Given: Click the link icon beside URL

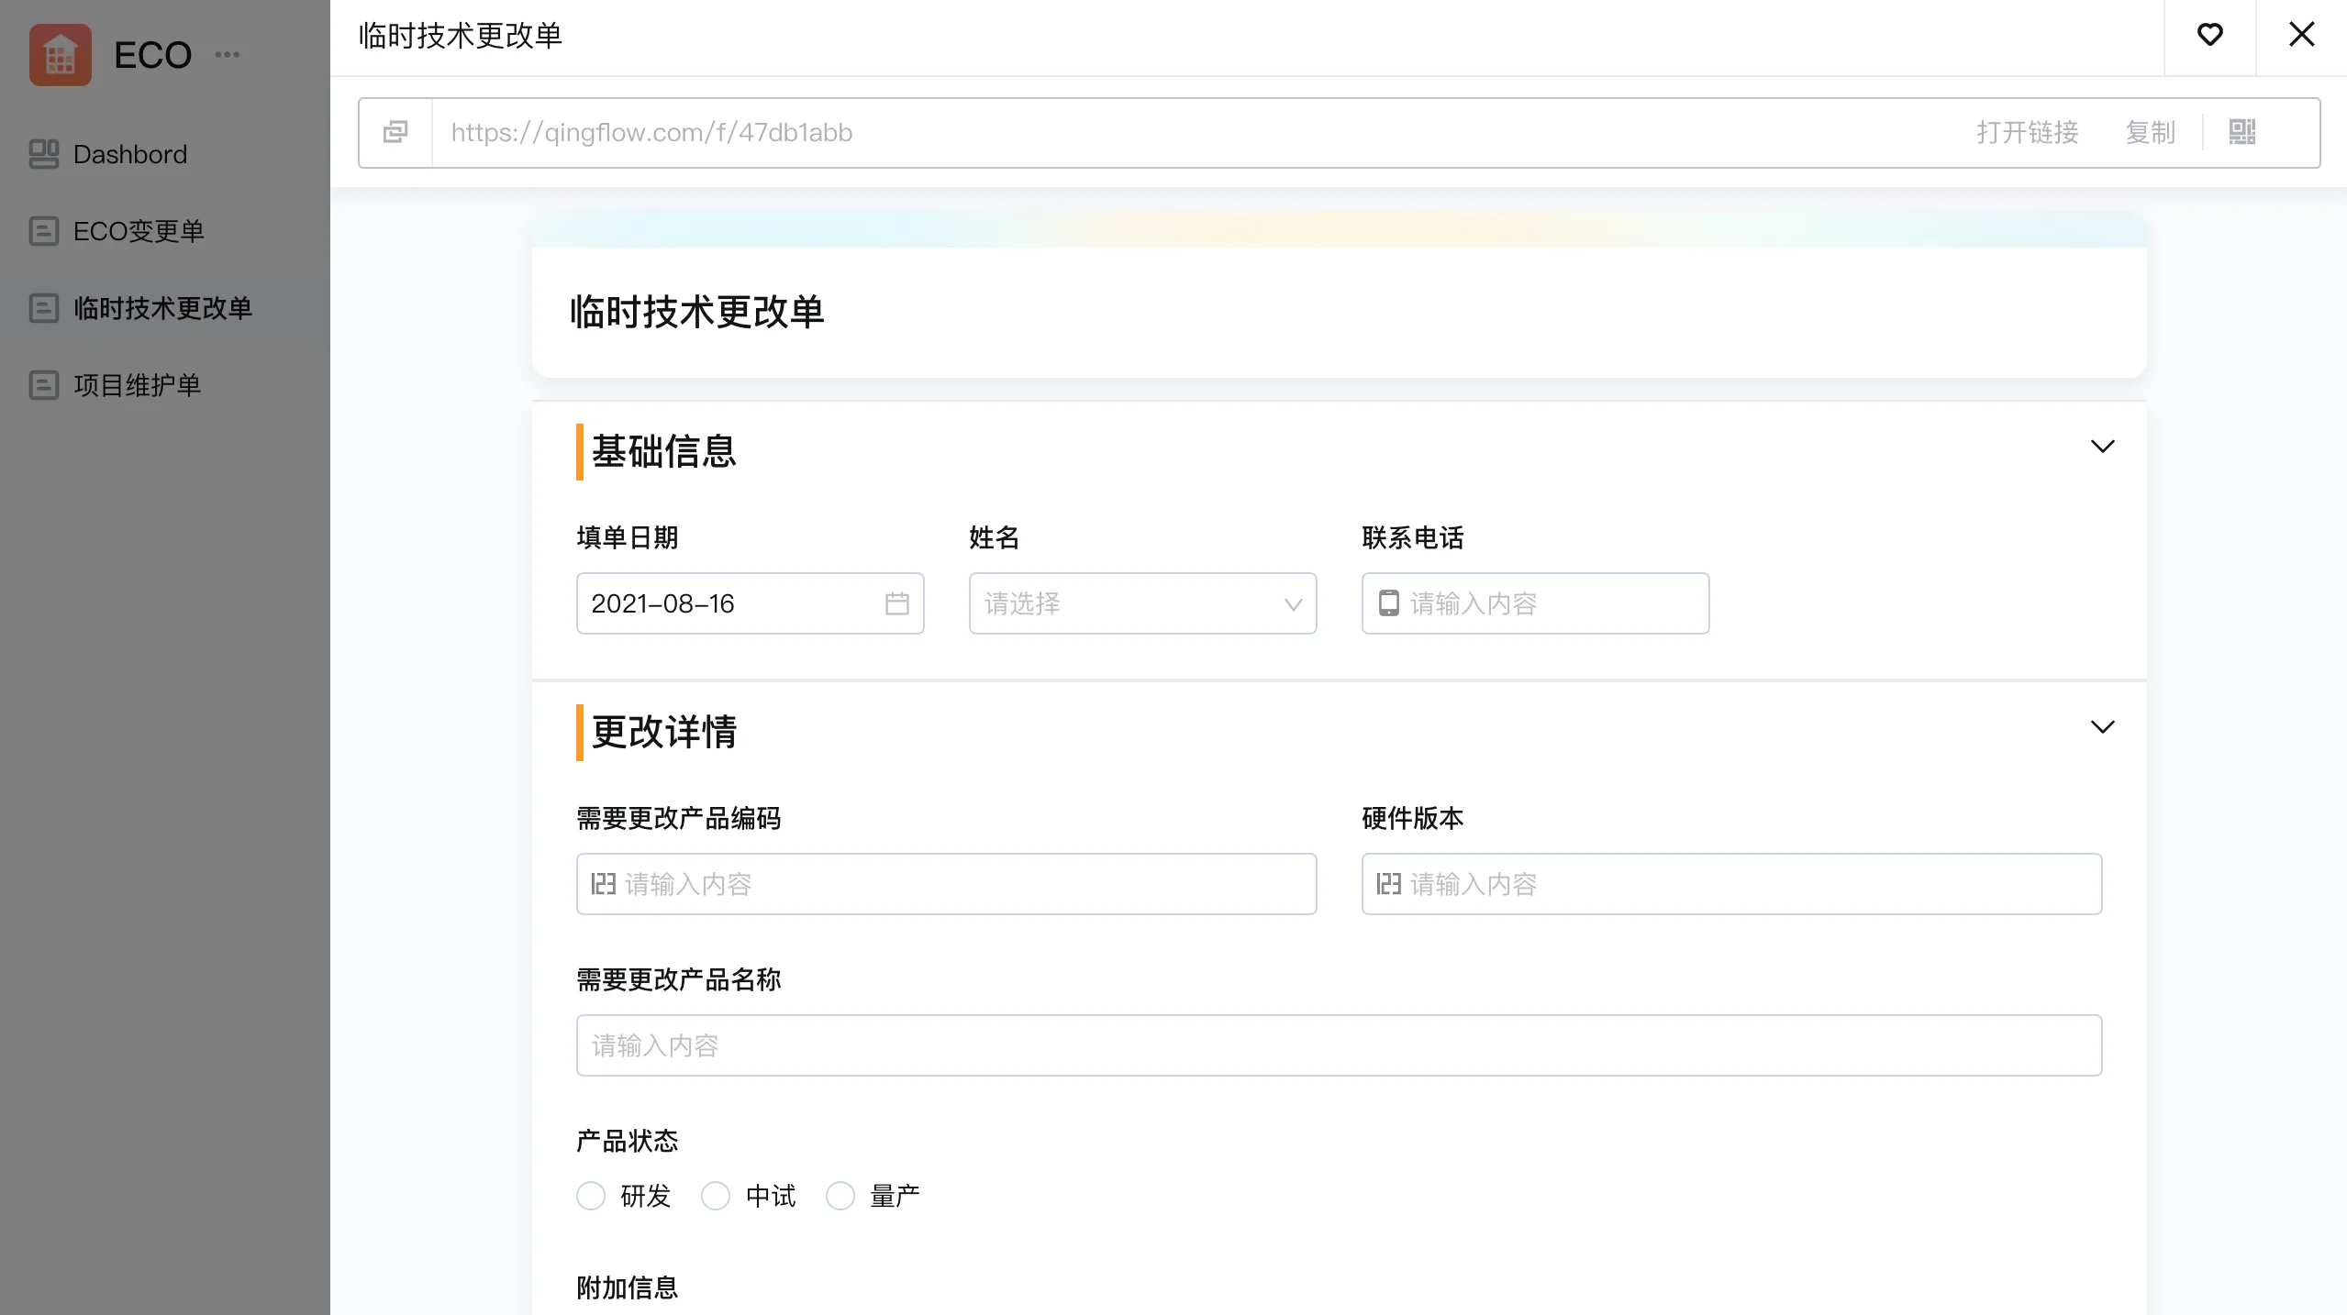Looking at the screenshot, I should click(x=395, y=132).
